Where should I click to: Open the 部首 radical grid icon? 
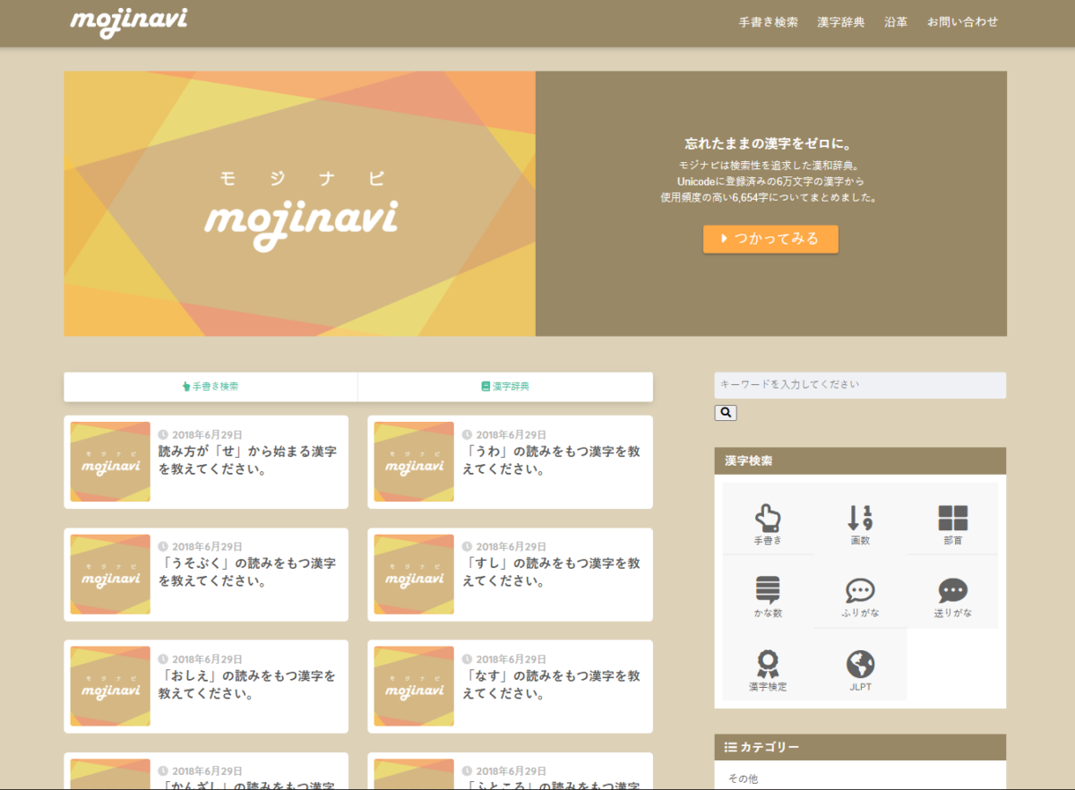(953, 519)
